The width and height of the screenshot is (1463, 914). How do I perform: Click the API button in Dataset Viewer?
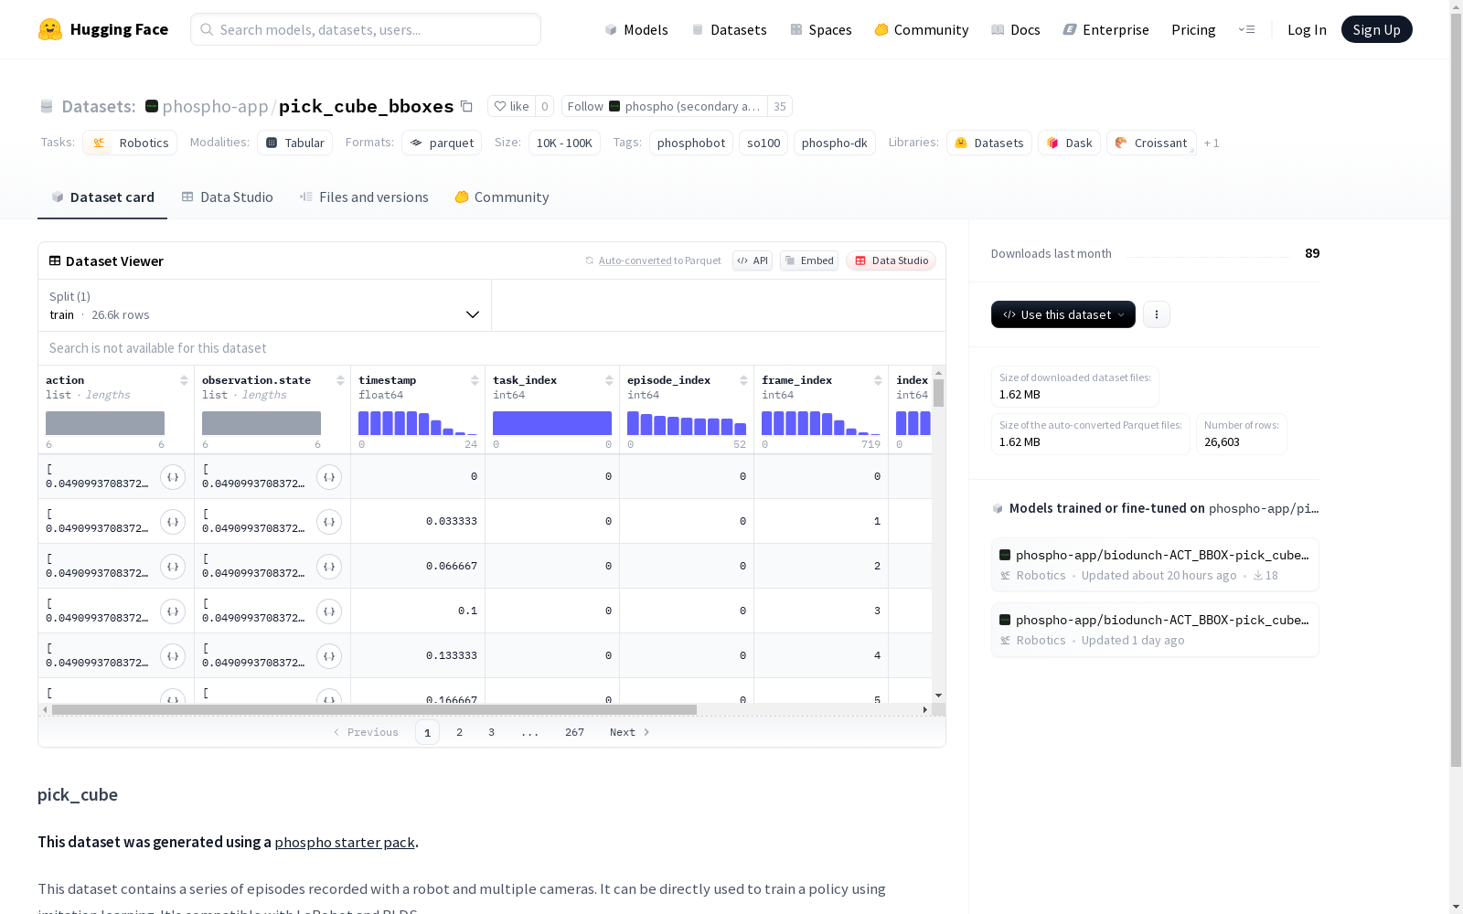753,260
